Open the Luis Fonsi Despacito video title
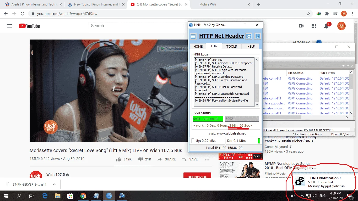 coord(290,139)
